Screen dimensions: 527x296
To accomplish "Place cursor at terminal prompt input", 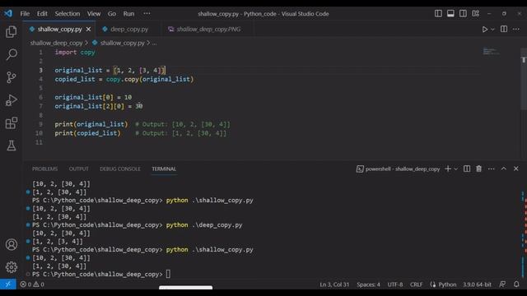I will [x=168, y=274].
